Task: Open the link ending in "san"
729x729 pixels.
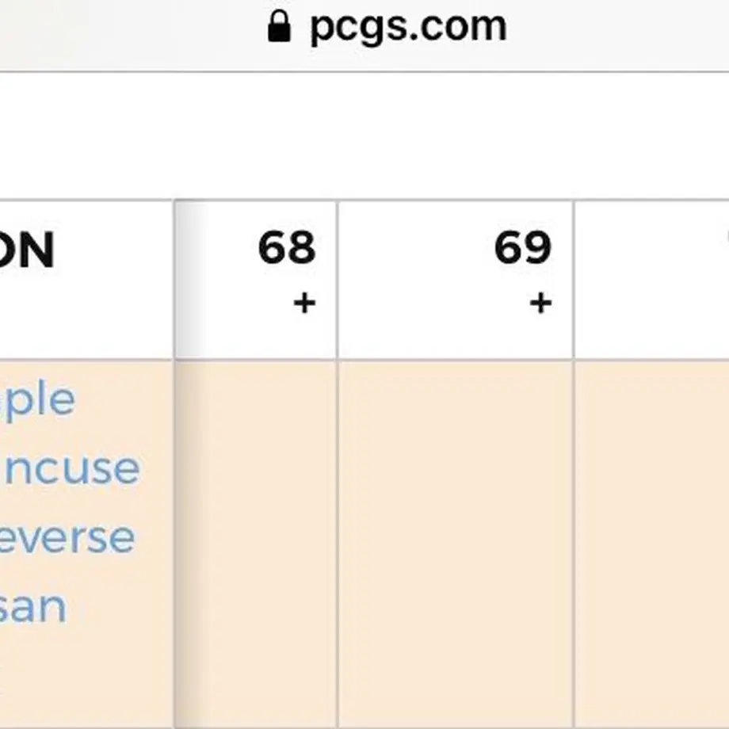Action: 33,607
